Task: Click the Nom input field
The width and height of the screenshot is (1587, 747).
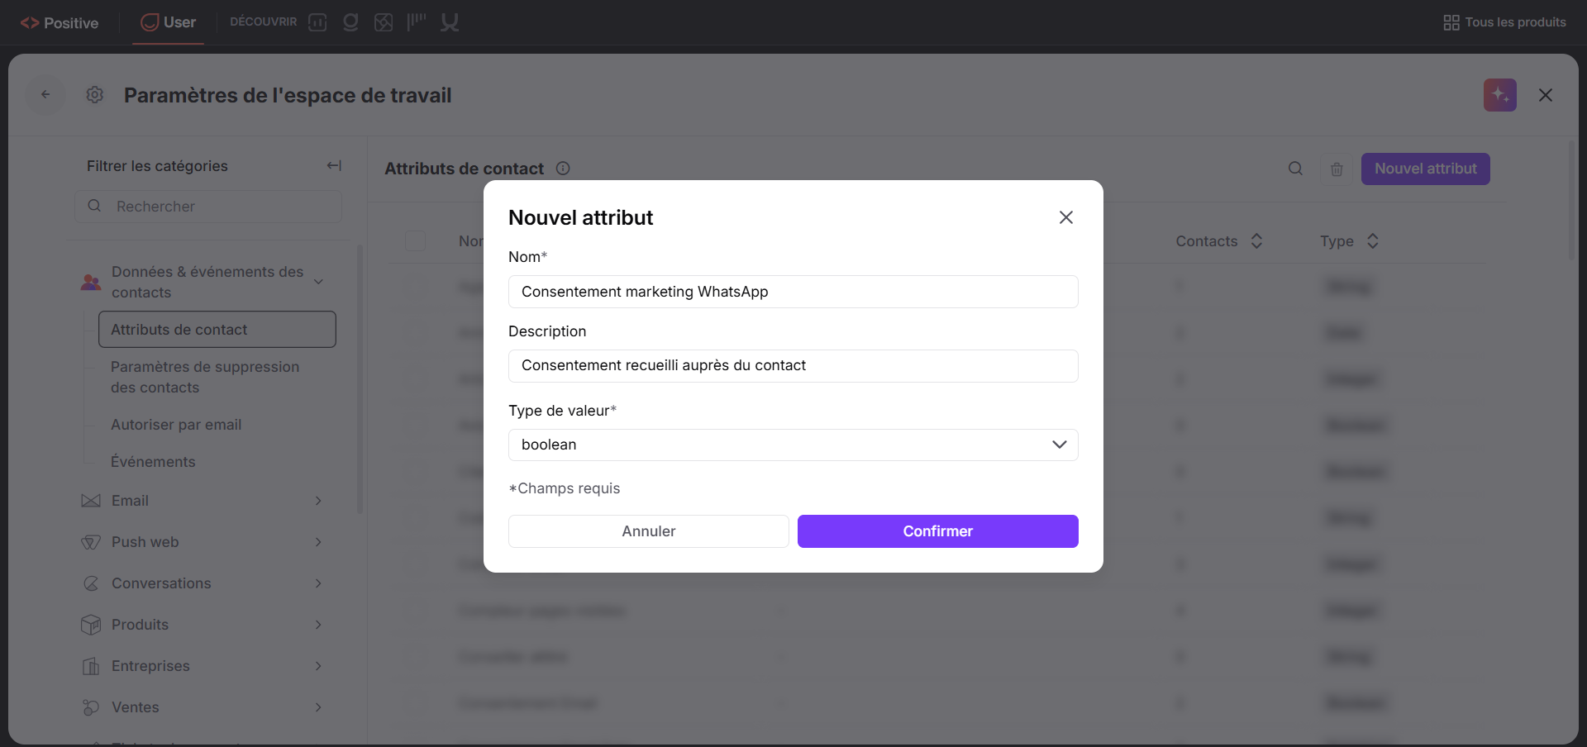Action: [793, 292]
